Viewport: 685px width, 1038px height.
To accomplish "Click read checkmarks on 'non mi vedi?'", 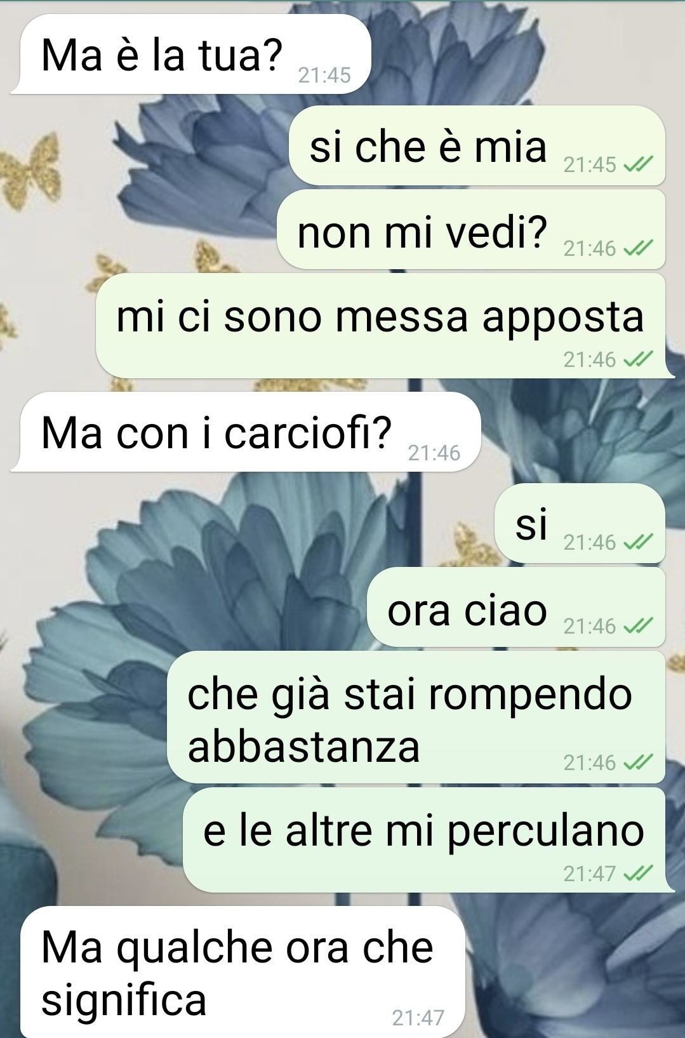I will pos(637,249).
